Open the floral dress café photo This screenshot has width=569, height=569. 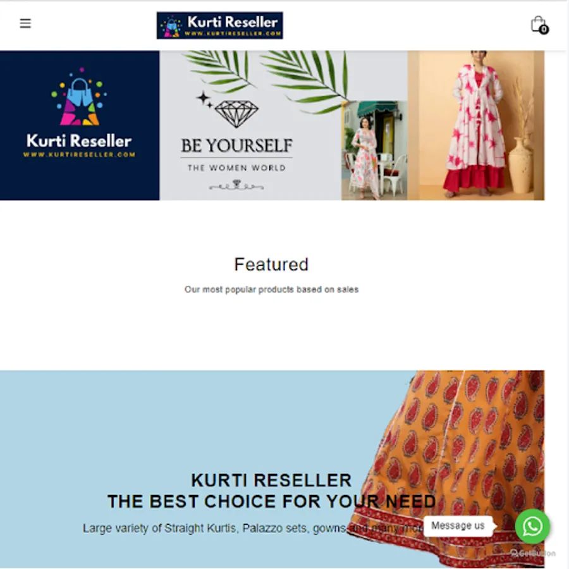coord(374,150)
